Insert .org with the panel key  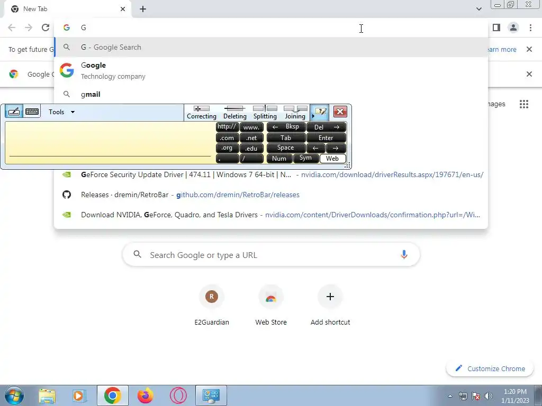tap(227, 148)
